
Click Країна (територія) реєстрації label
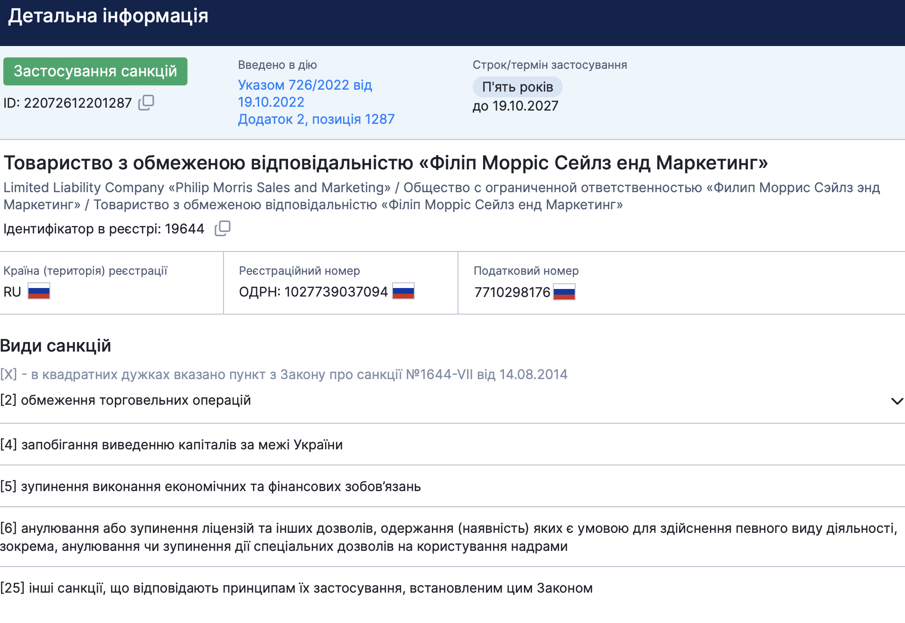click(85, 271)
